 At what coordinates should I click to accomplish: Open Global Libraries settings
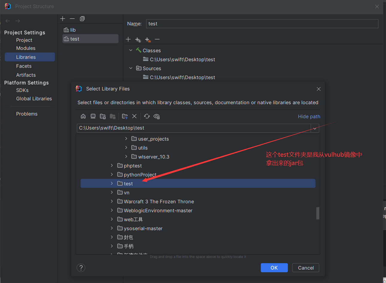coord(34,99)
